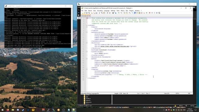Click the Playback macro icon
Screen dimensions: 199x112
click(x=154, y=13)
